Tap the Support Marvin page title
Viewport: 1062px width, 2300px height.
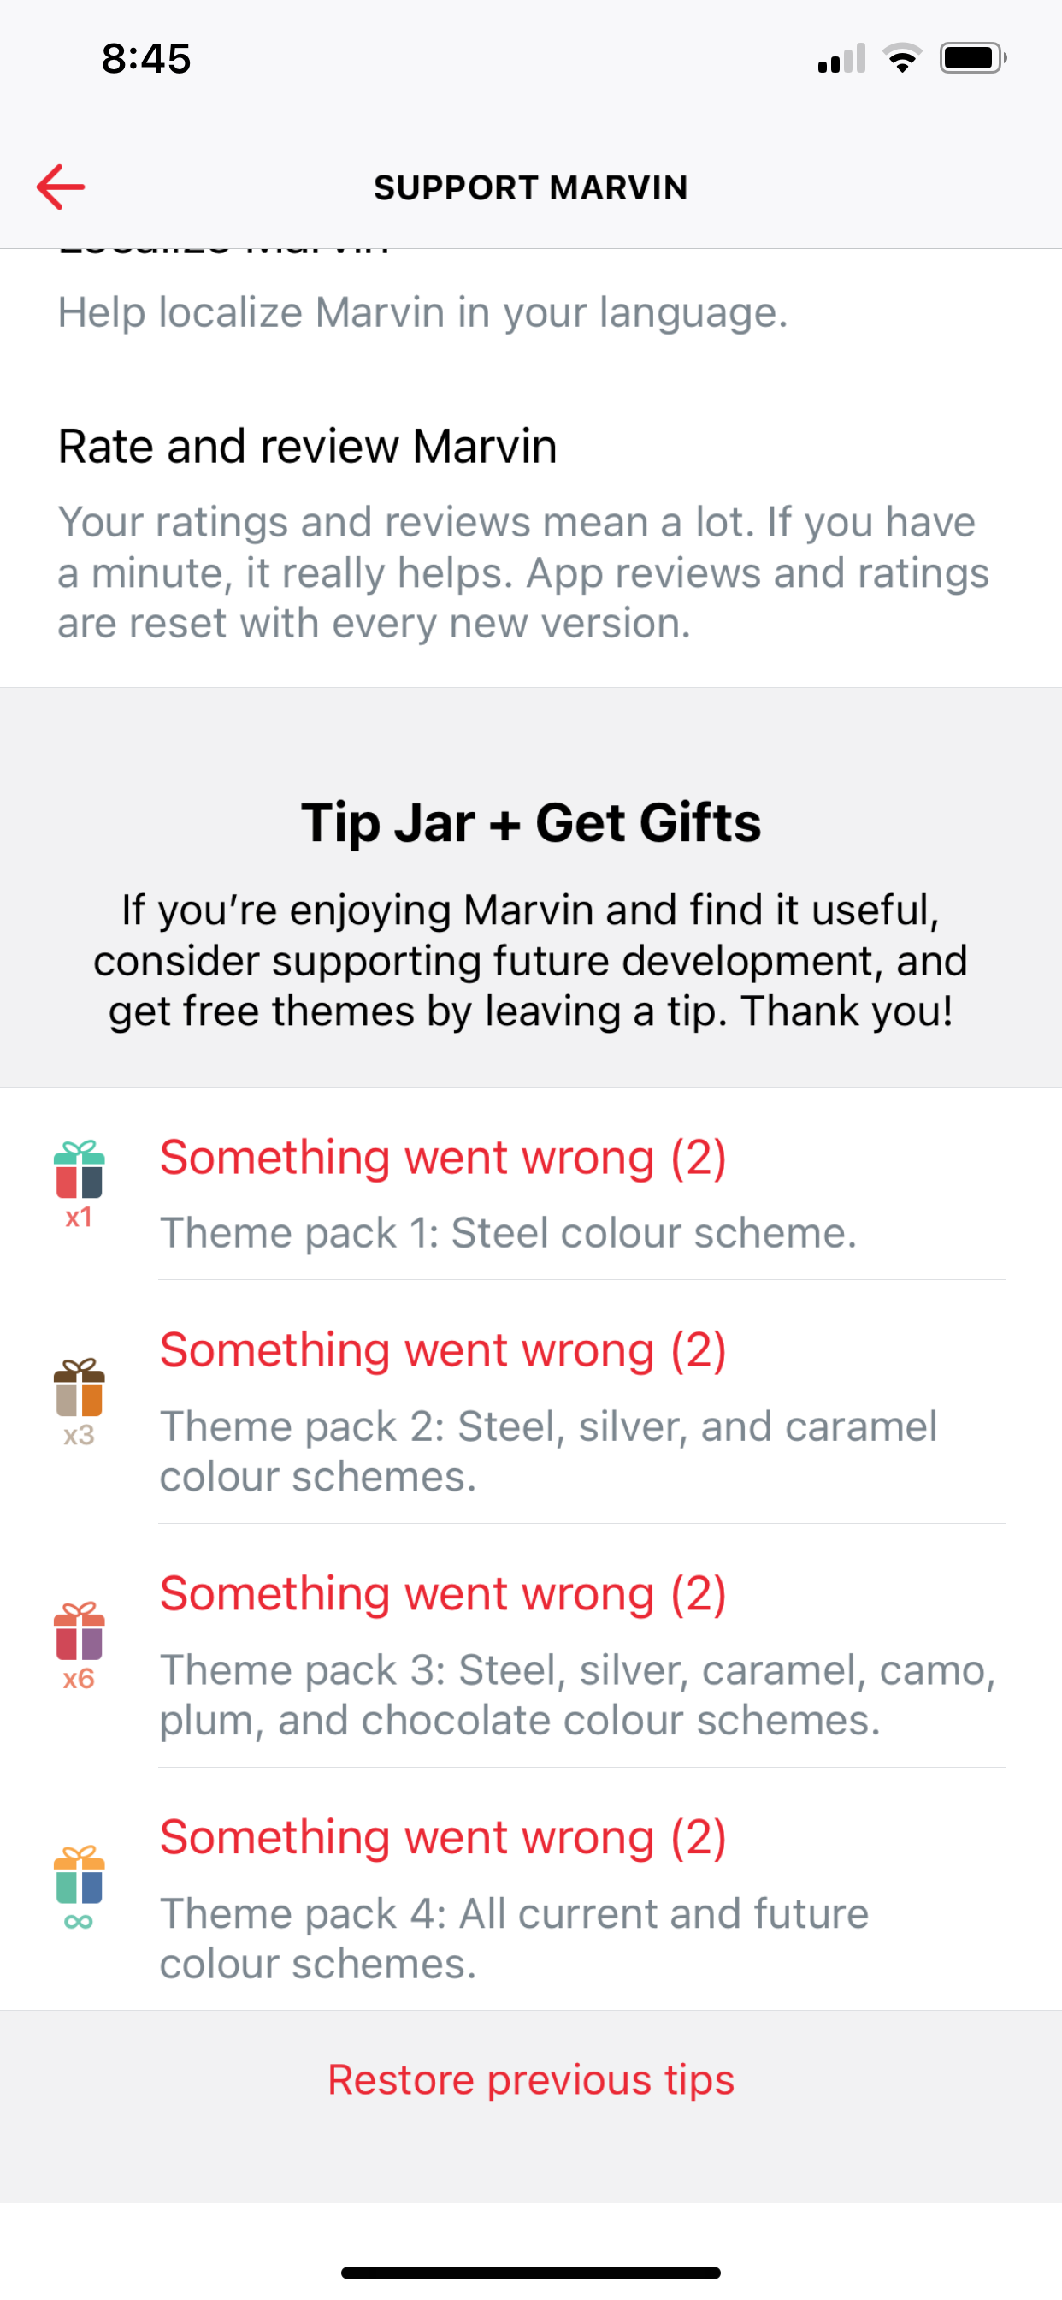531,187
